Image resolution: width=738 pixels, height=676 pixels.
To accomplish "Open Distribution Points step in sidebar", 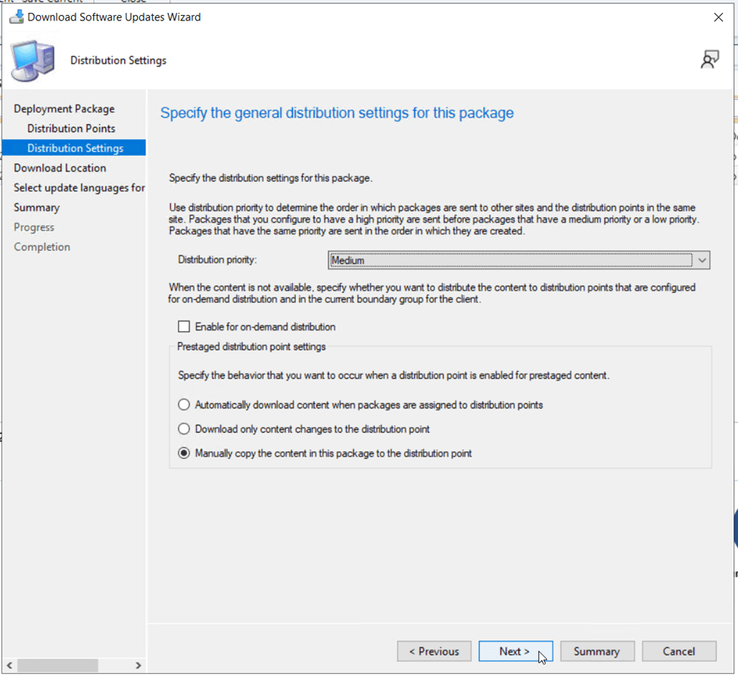I will pos(71,129).
